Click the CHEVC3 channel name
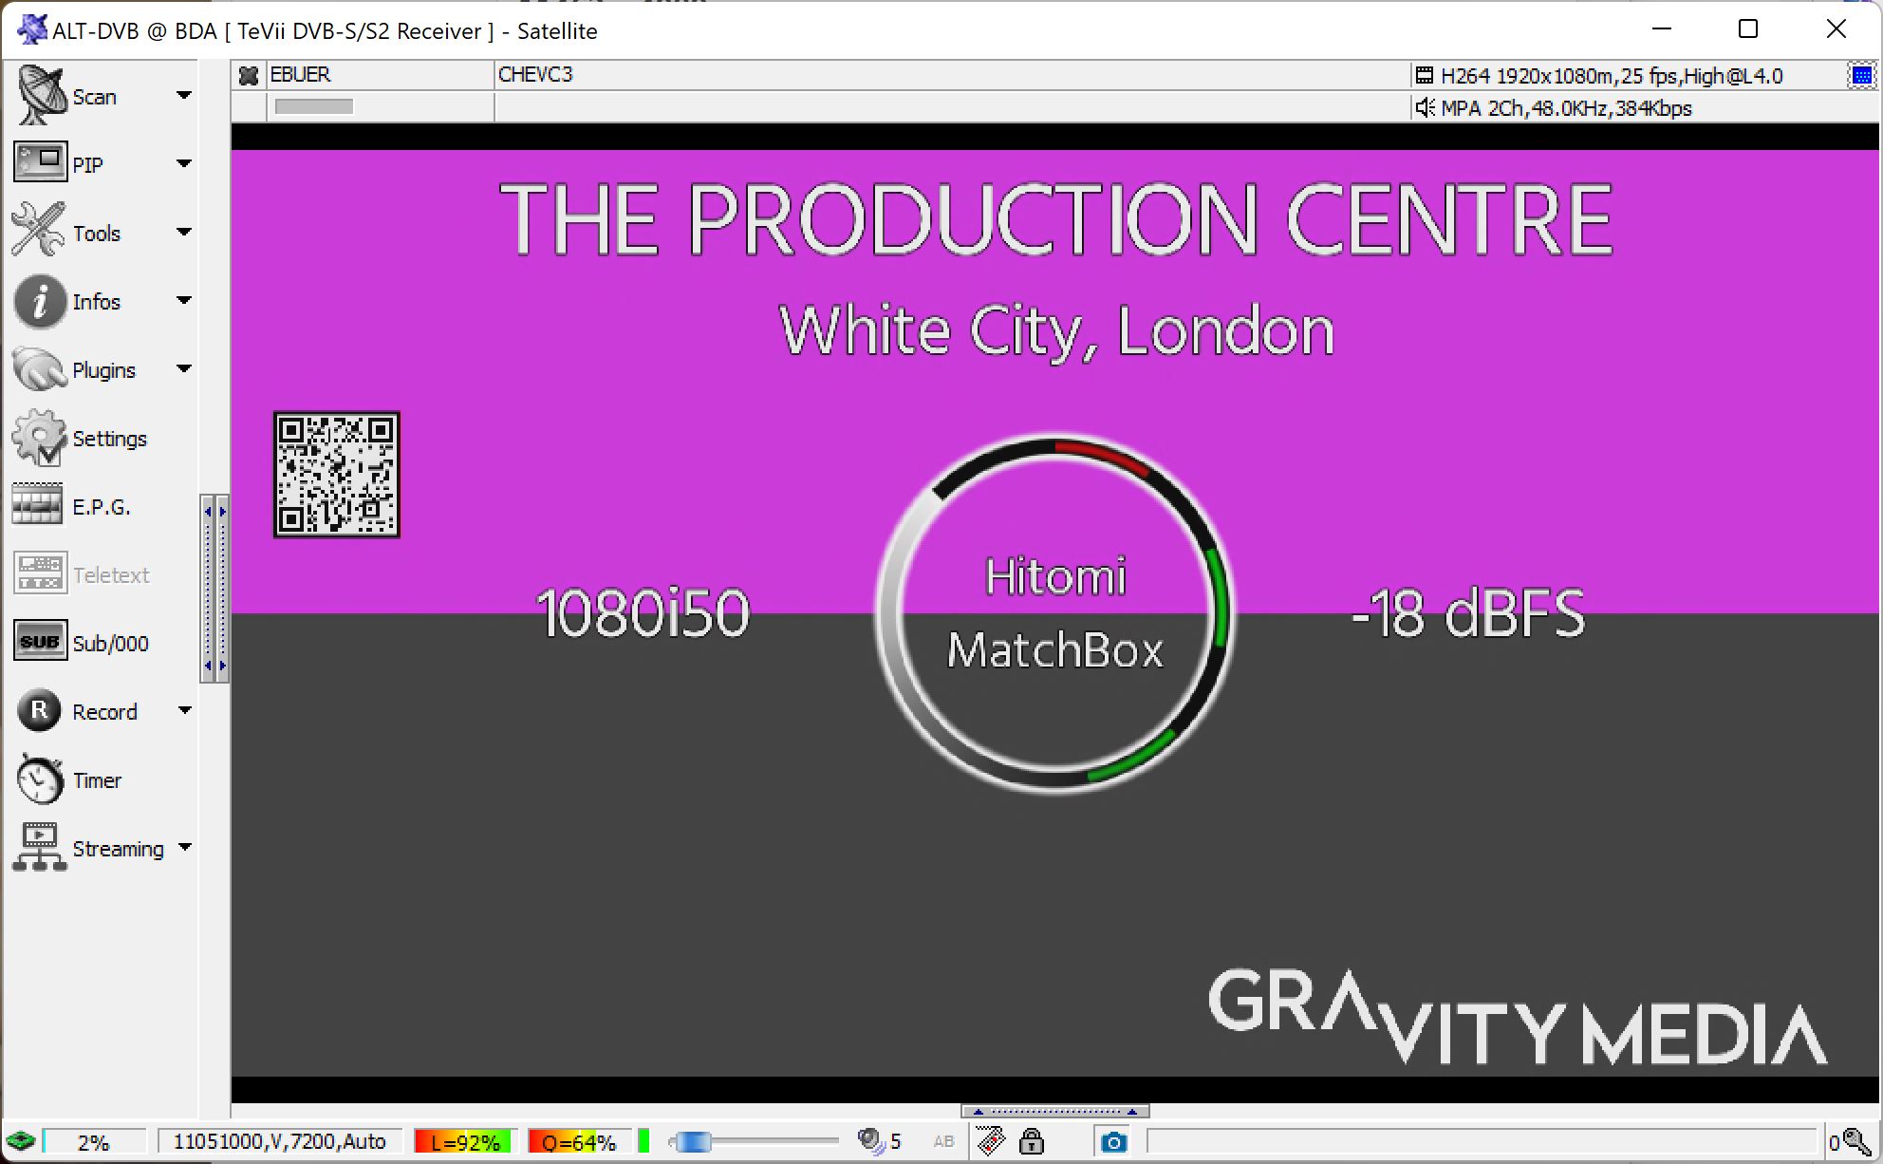Viewport: 1883px width, 1164px height. tap(535, 75)
